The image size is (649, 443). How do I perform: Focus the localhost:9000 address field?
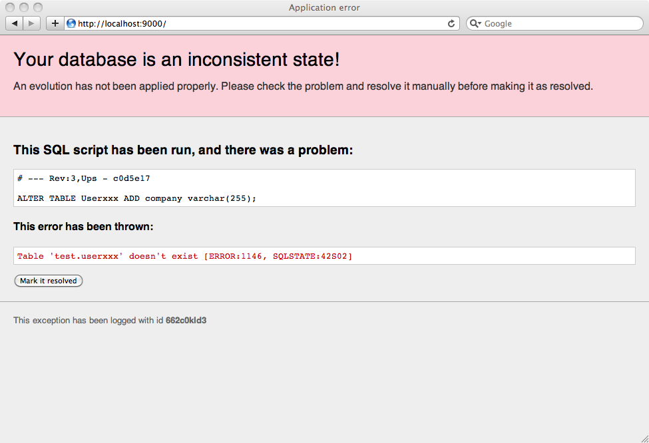pos(260,23)
